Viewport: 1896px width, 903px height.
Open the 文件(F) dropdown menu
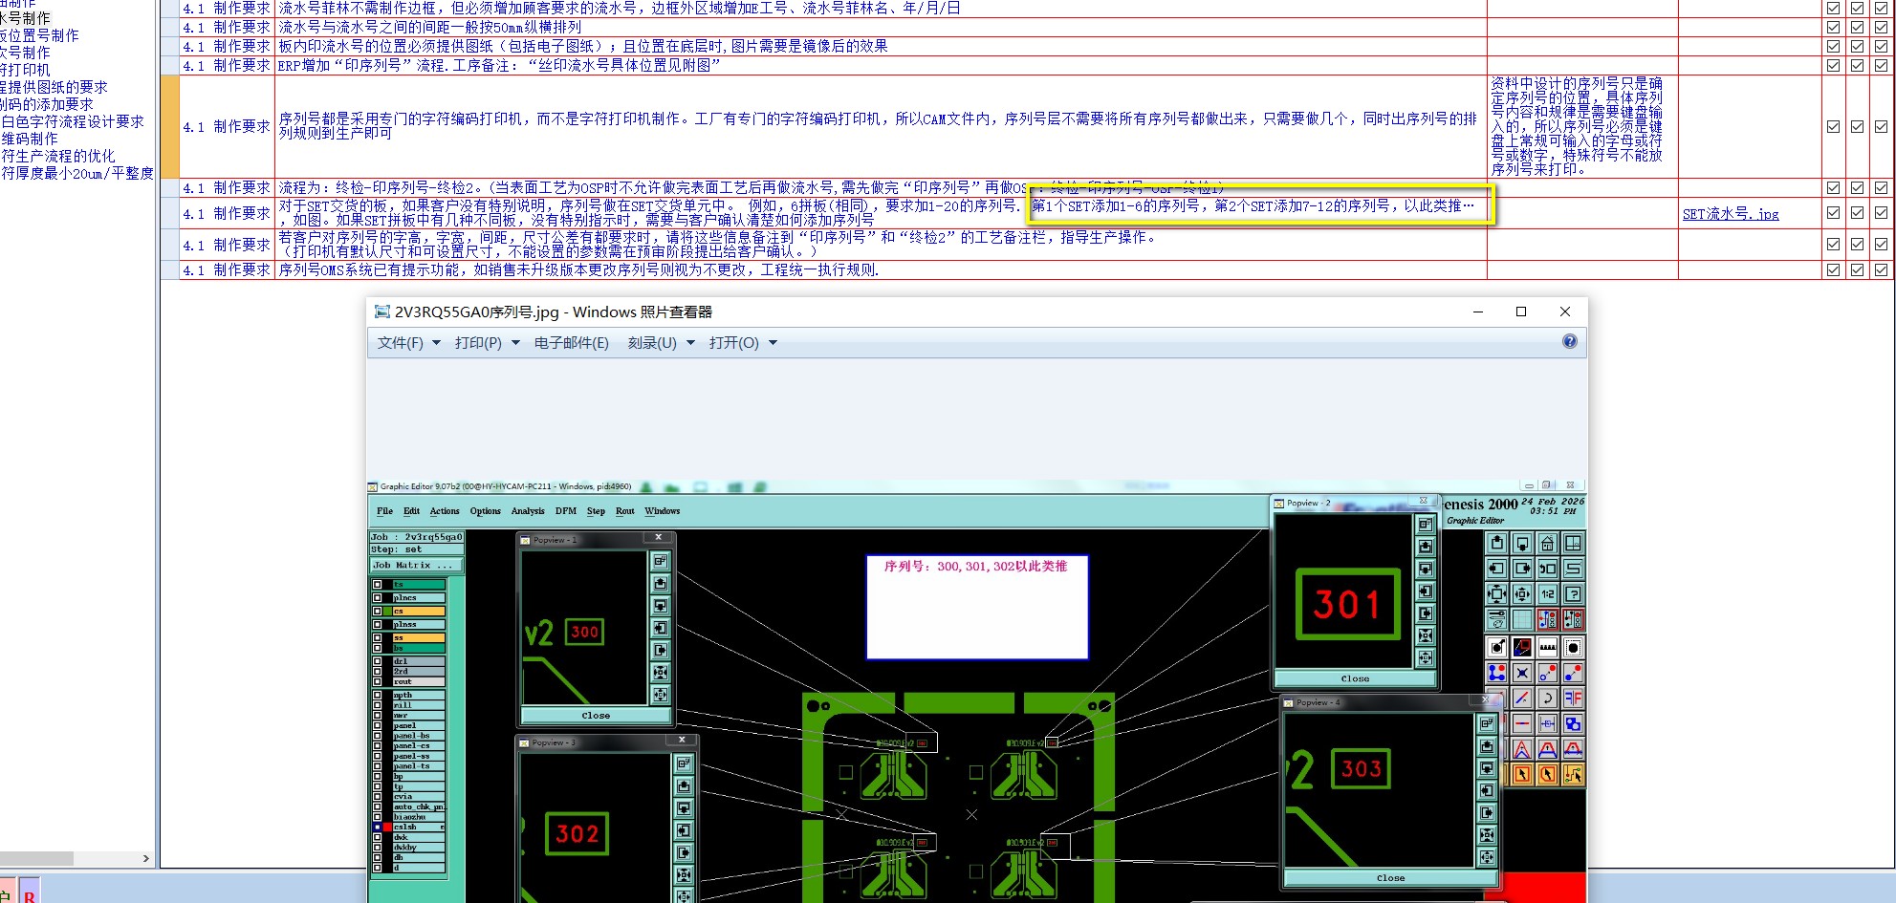click(x=409, y=342)
